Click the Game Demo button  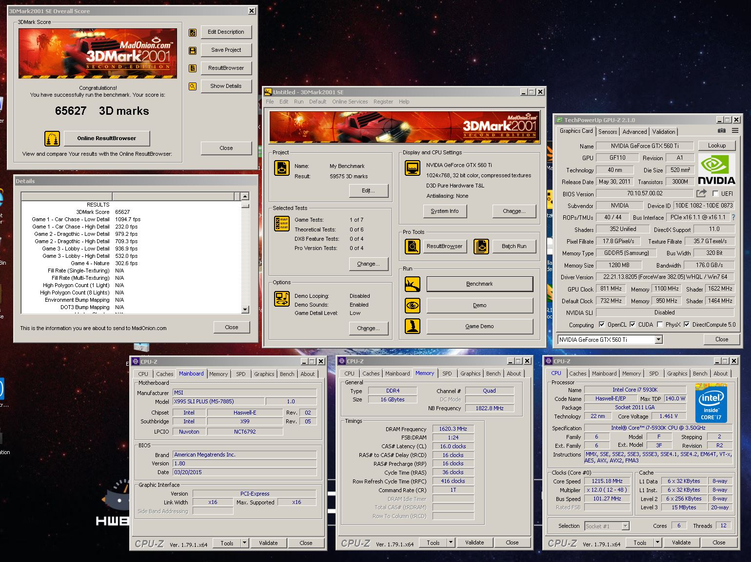[x=480, y=326]
